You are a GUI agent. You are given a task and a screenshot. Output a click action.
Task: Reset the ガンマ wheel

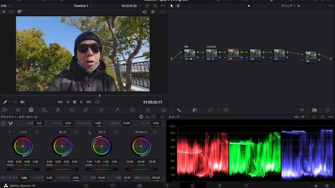point(76,132)
